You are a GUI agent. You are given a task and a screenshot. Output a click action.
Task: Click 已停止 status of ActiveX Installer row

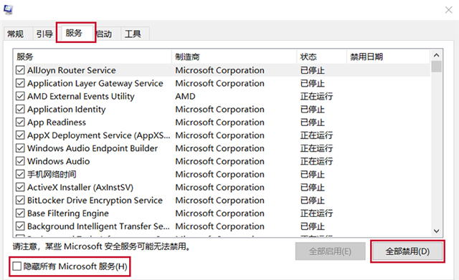(x=313, y=188)
